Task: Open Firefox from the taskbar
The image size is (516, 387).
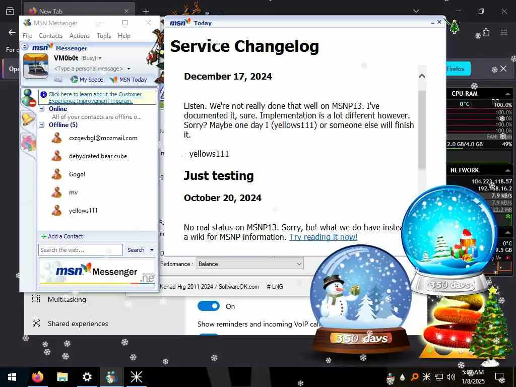Action: 37,377
